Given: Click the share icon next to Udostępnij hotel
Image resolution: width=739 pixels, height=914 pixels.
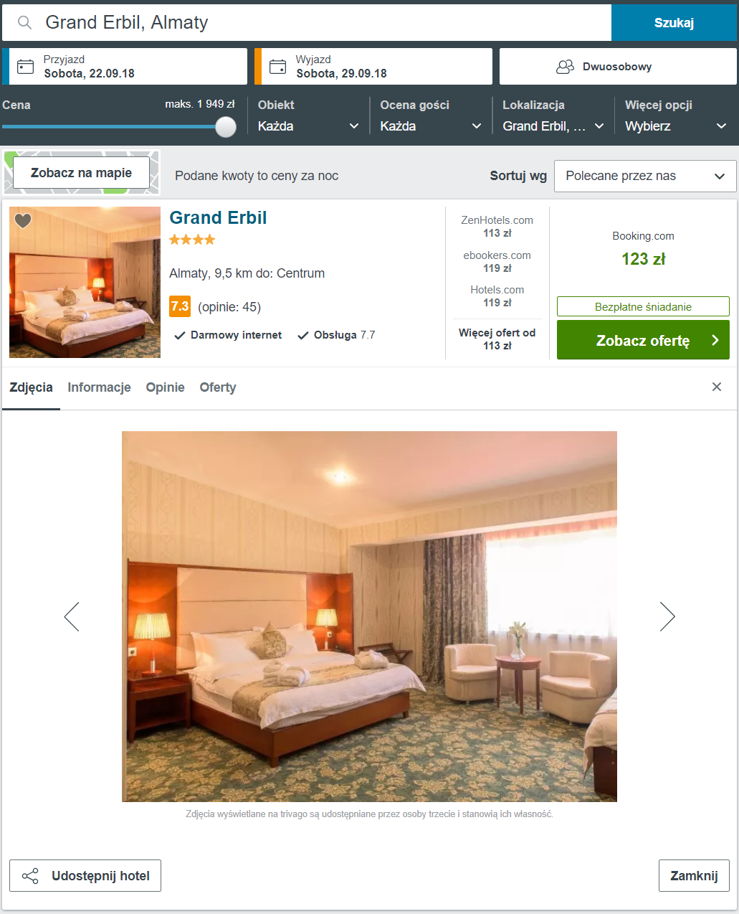Looking at the screenshot, I should (30, 876).
